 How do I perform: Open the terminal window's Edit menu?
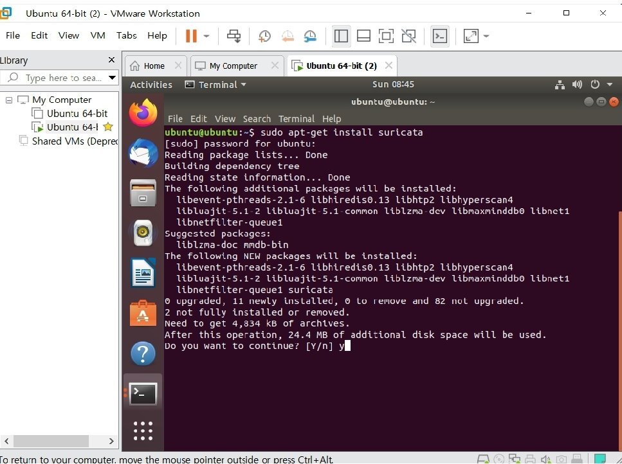pos(198,119)
